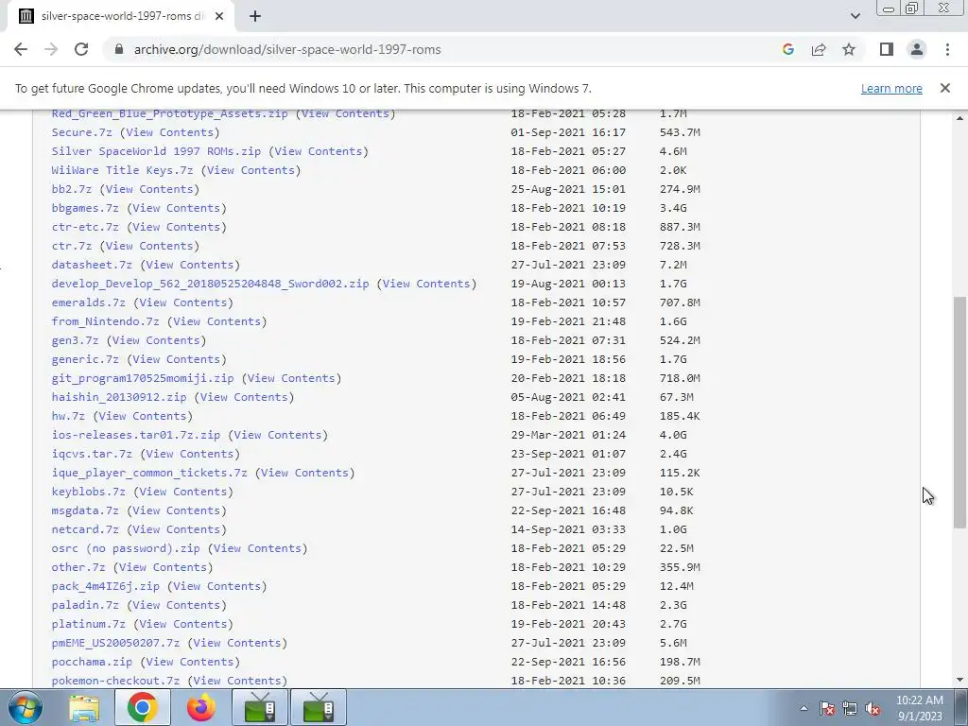Download gen3.7z
Viewport: 968px width, 726px height.
[76, 340]
